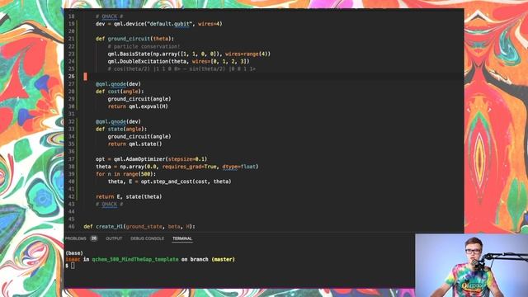Click '@qml.qnode(dev)' decorator on line 32
The image size is (528, 297).
click(x=118, y=121)
